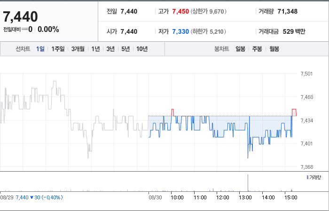Click the flat change indicator icon
Viewport: 329px width, 211px height.
coord(24,29)
